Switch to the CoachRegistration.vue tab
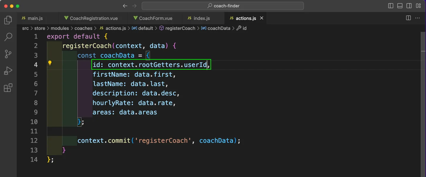 click(x=94, y=18)
